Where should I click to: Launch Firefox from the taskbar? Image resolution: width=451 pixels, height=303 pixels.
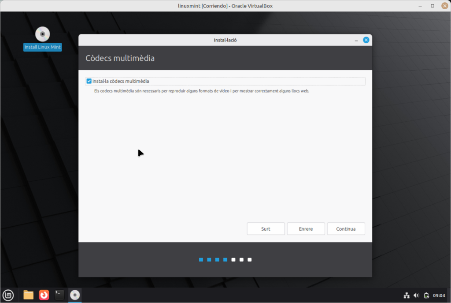click(x=44, y=295)
